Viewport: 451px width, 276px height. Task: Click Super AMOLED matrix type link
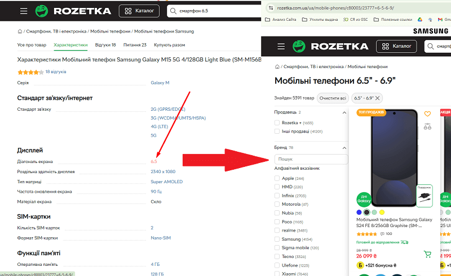(167, 182)
